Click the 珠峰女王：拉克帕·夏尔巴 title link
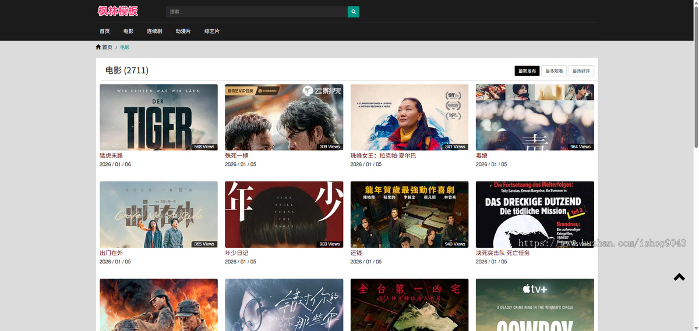This screenshot has width=699, height=331. tap(383, 156)
